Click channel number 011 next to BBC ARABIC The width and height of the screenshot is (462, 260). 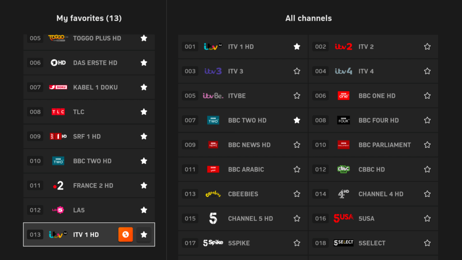coord(190,170)
